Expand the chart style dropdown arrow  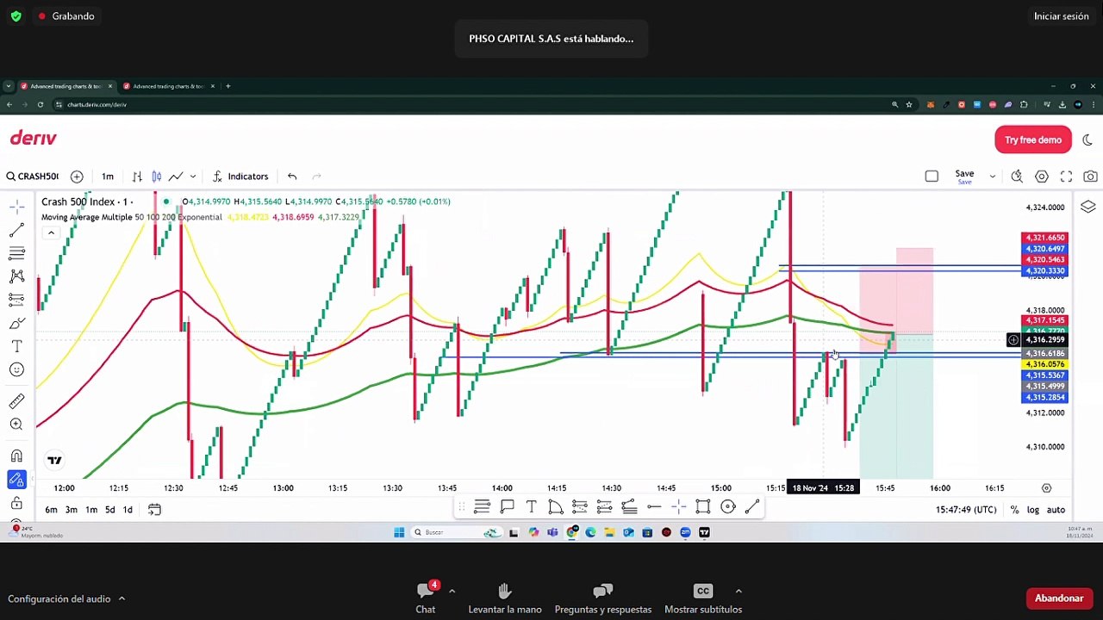(192, 177)
